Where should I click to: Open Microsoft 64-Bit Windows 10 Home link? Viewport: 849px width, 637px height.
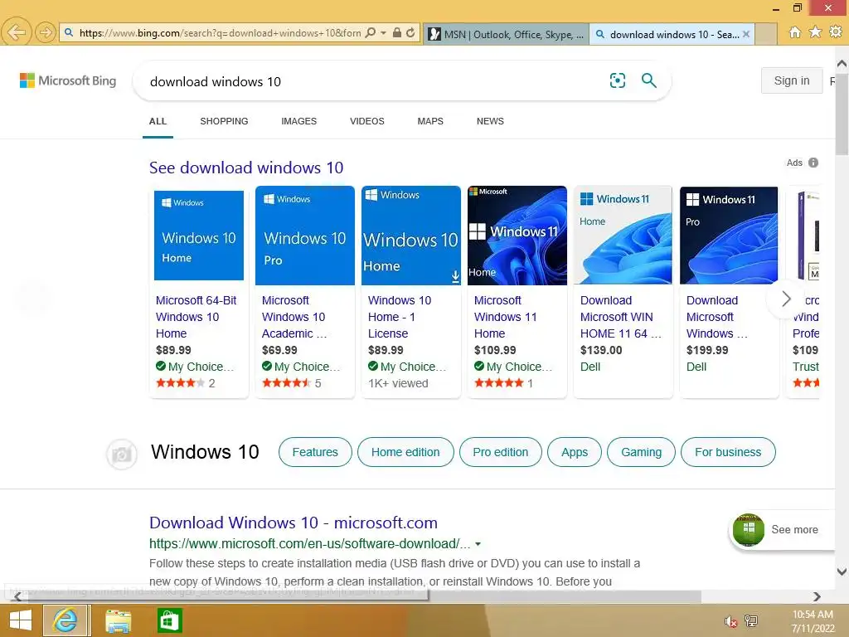point(196,317)
